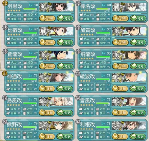Click the slot number 5 badge of 蒼龍改
This screenshot has width=149, height=141.
[x=5, y=51]
